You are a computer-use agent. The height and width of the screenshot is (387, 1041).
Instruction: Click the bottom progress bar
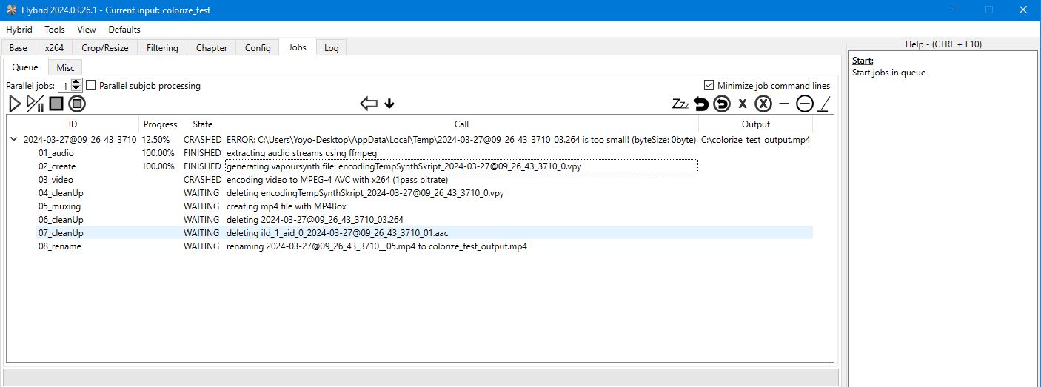[x=421, y=377]
